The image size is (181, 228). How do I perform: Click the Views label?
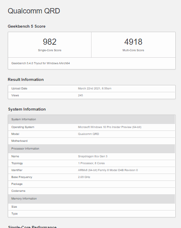pos(15,96)
